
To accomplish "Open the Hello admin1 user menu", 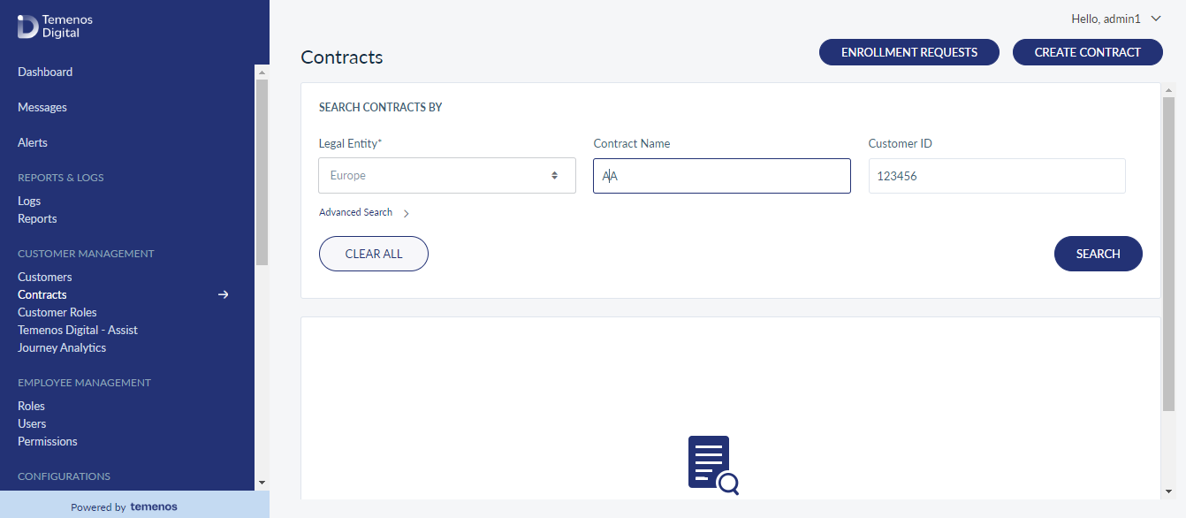I will (x=1115, y=19).
